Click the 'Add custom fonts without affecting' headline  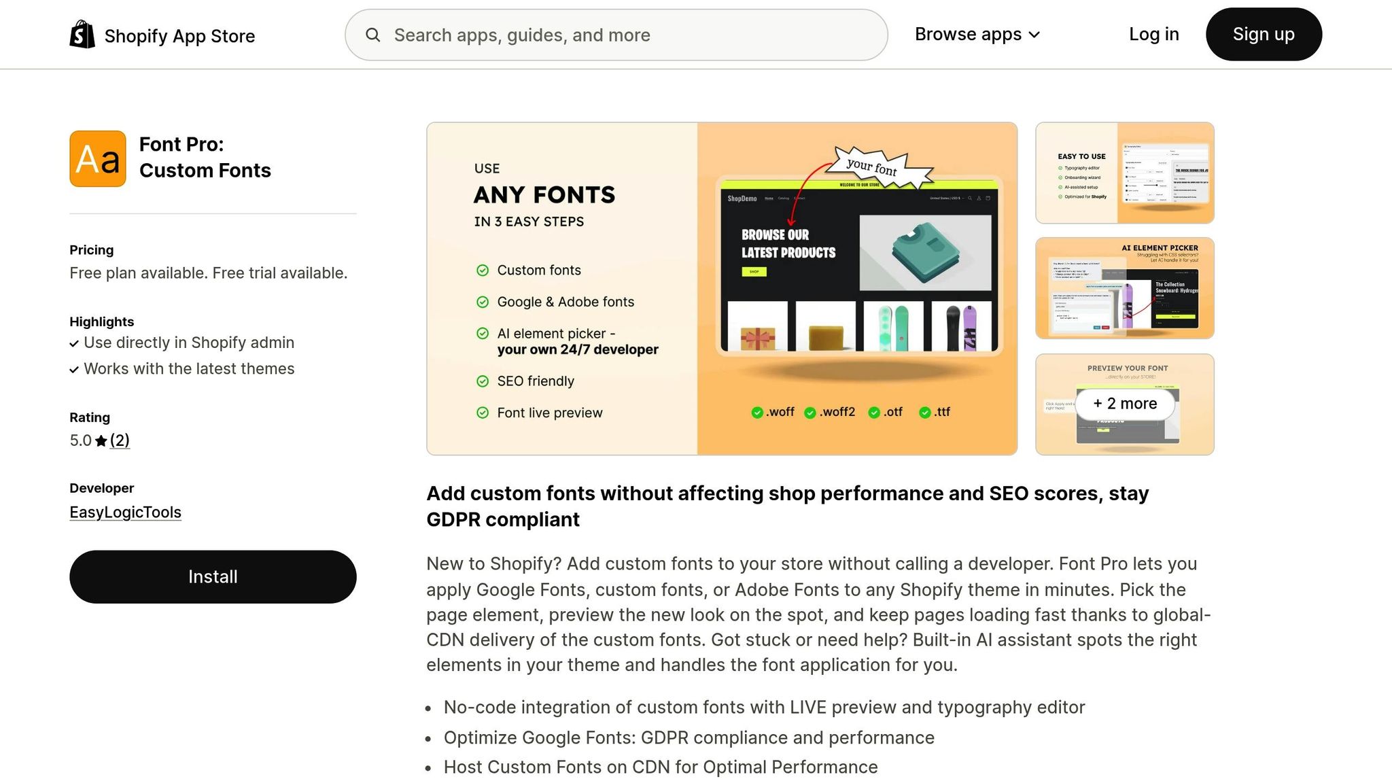(787, 506)
